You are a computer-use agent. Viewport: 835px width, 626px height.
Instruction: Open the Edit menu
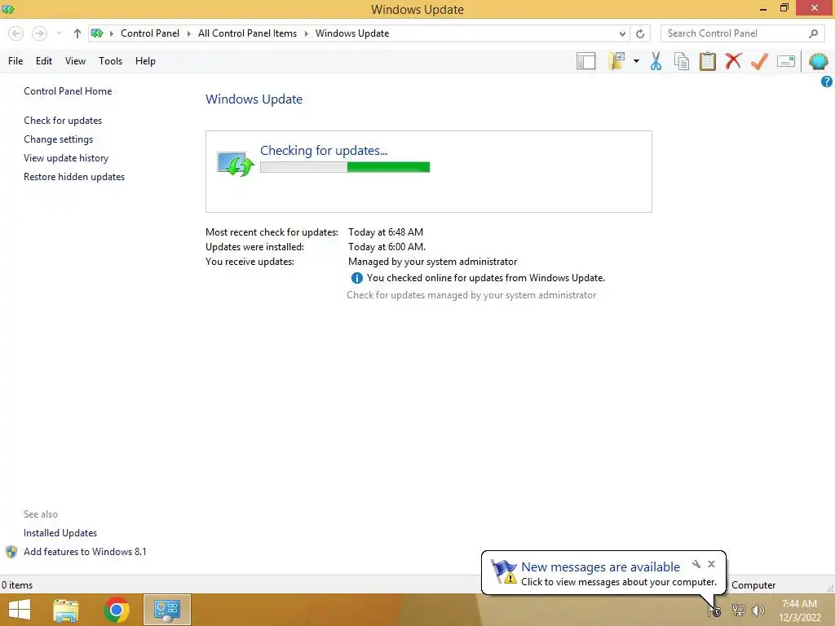click(x=44, y=61)
